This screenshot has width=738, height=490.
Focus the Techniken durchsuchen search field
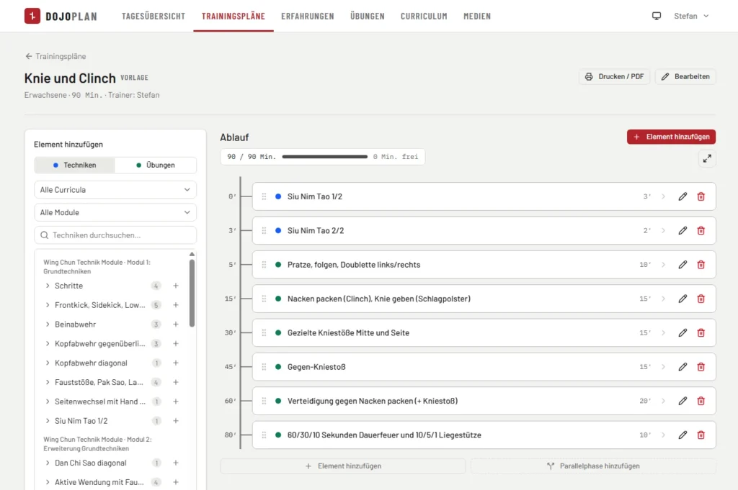pos(115,235)
